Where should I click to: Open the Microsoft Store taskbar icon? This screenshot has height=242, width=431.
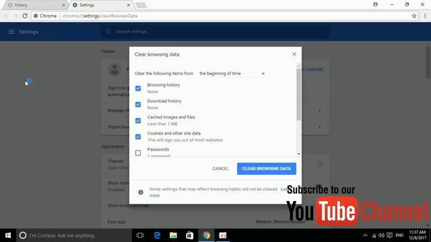click(190, 235)
